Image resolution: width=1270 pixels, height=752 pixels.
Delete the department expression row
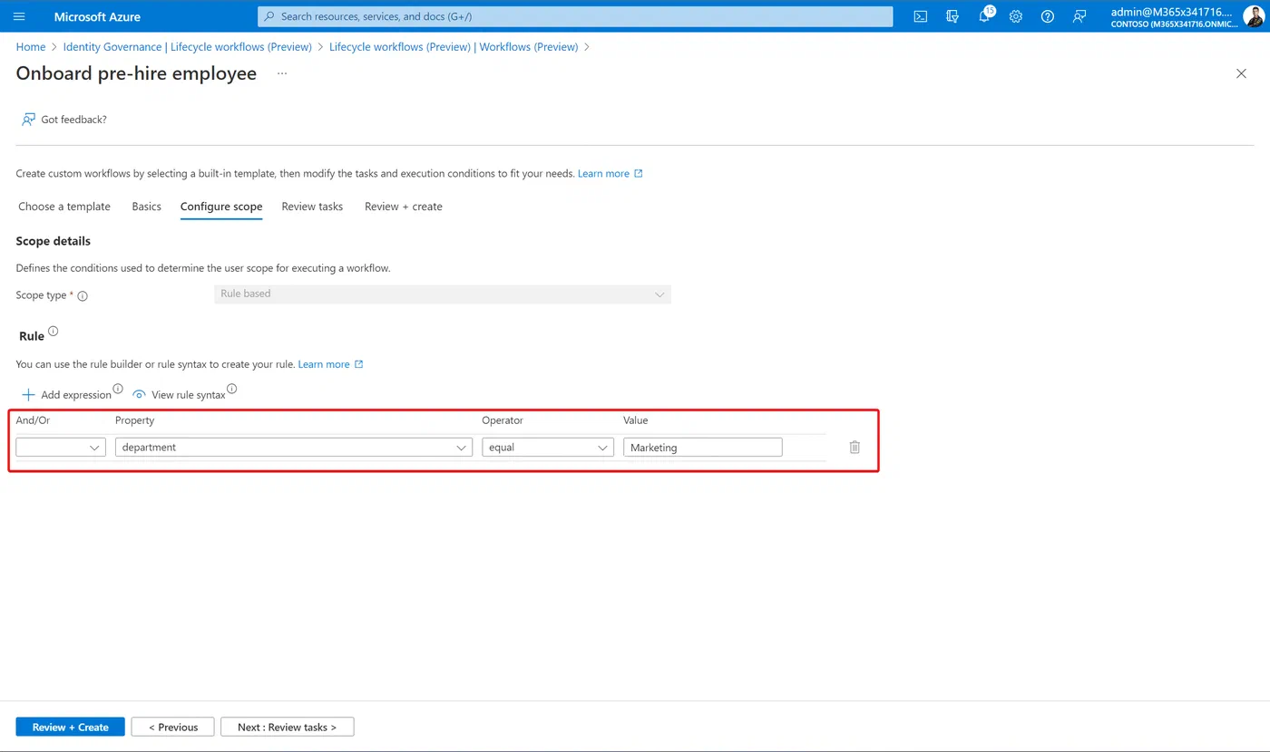click(x=855, y=447)
